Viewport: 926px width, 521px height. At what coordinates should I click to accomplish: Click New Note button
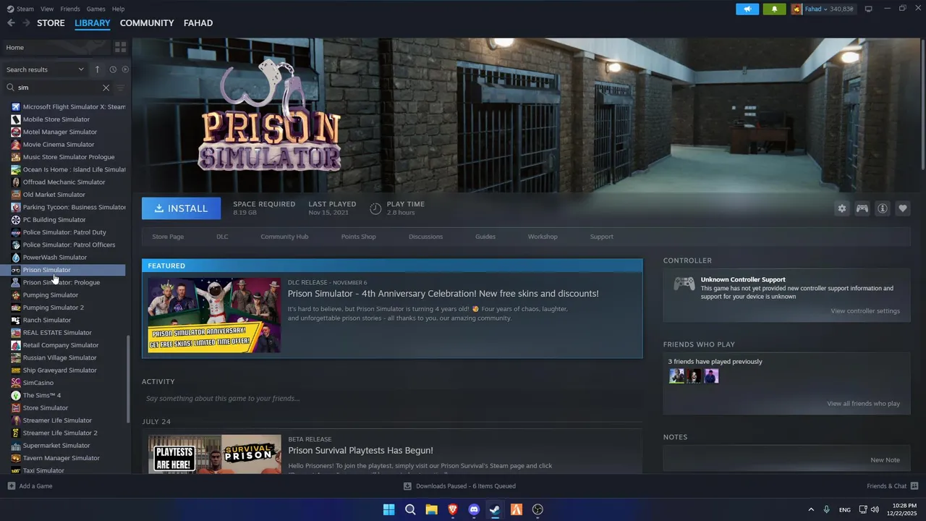885,460
